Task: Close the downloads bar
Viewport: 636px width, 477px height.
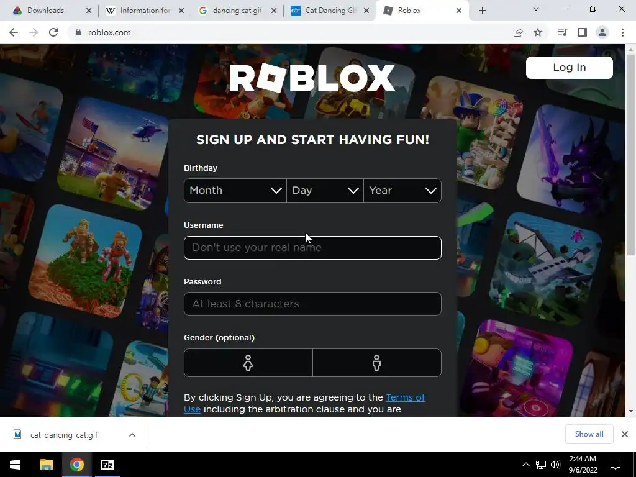Action: click(x=625, y=434)
